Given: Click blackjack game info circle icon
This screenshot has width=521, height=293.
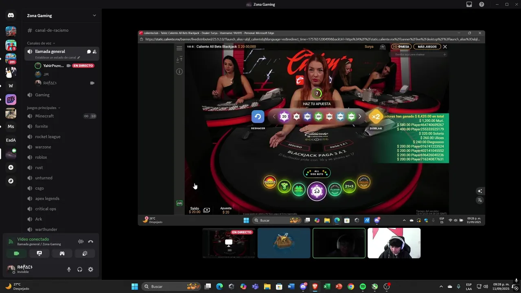Looking at the screenshot, I should click(x=180, y=72).
